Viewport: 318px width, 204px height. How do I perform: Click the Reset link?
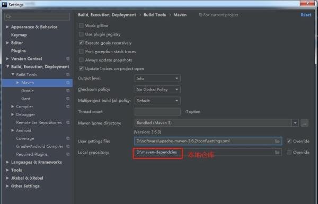pos(306,15)
